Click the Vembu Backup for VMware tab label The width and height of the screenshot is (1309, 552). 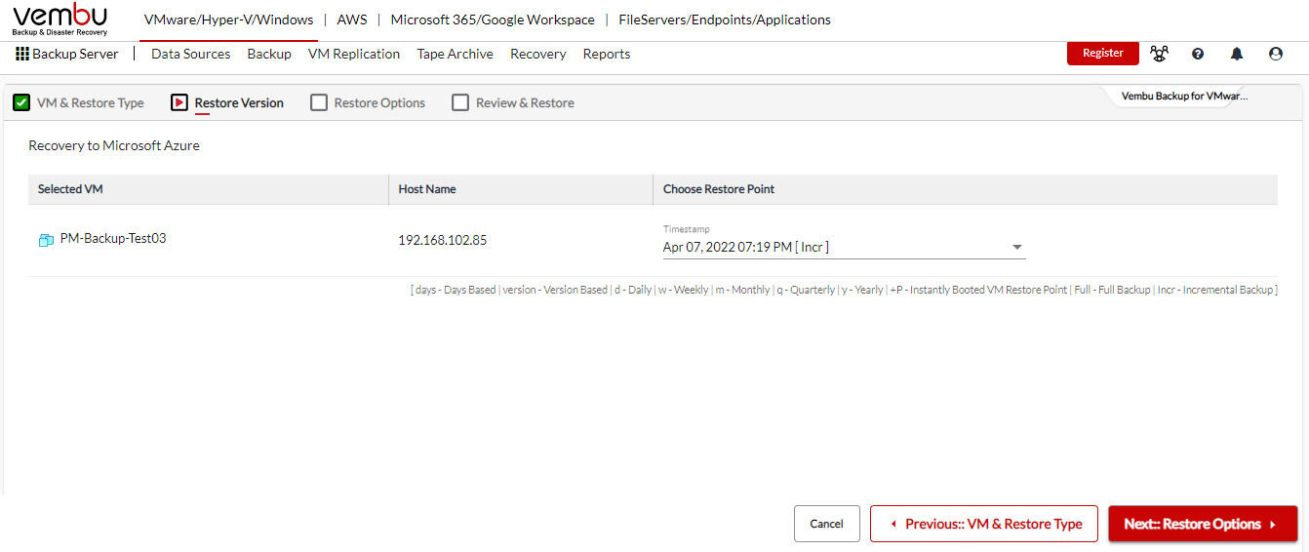click(1184, 97)
